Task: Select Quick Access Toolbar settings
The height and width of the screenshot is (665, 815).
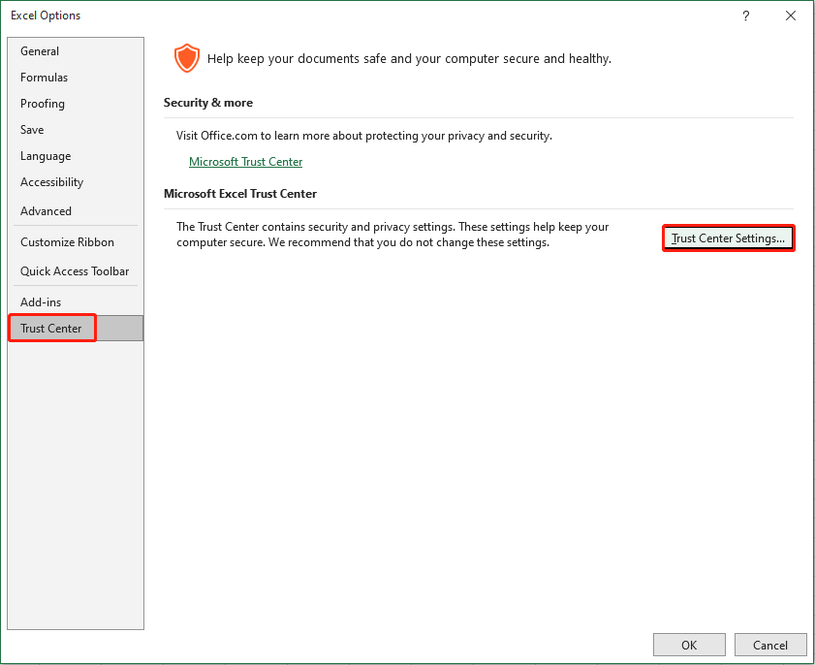Action: pos(74,270)
